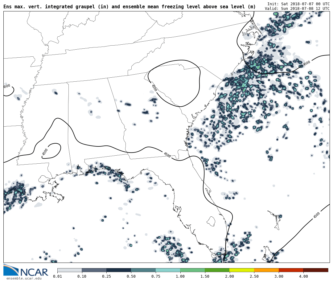Click the 4.00 colorbar tick label

point(303,276)
